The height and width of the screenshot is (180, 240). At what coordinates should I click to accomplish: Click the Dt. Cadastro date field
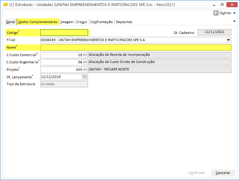click(214, 32)
